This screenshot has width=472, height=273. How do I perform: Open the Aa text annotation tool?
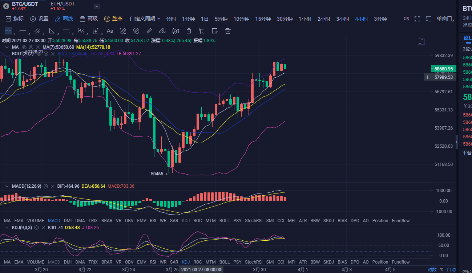(110, 31)
